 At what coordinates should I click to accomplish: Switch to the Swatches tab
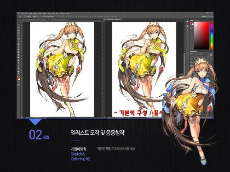click(x=196, y=20)
